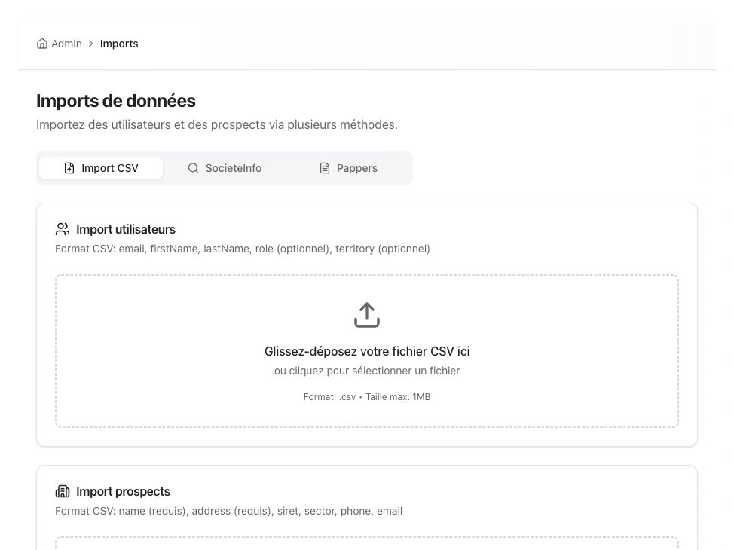Select the Import CSV tab
Viewport: 734px width, 550px height.
pos(101,168)
